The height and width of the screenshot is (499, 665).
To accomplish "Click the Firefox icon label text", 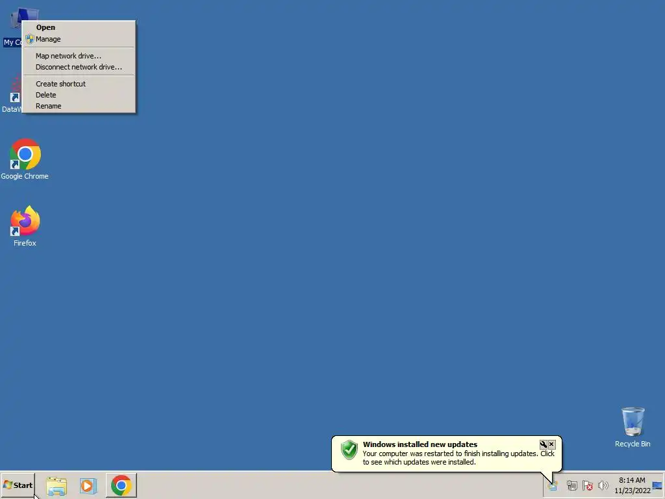I will pyautogui.click(x=25, y=243).
